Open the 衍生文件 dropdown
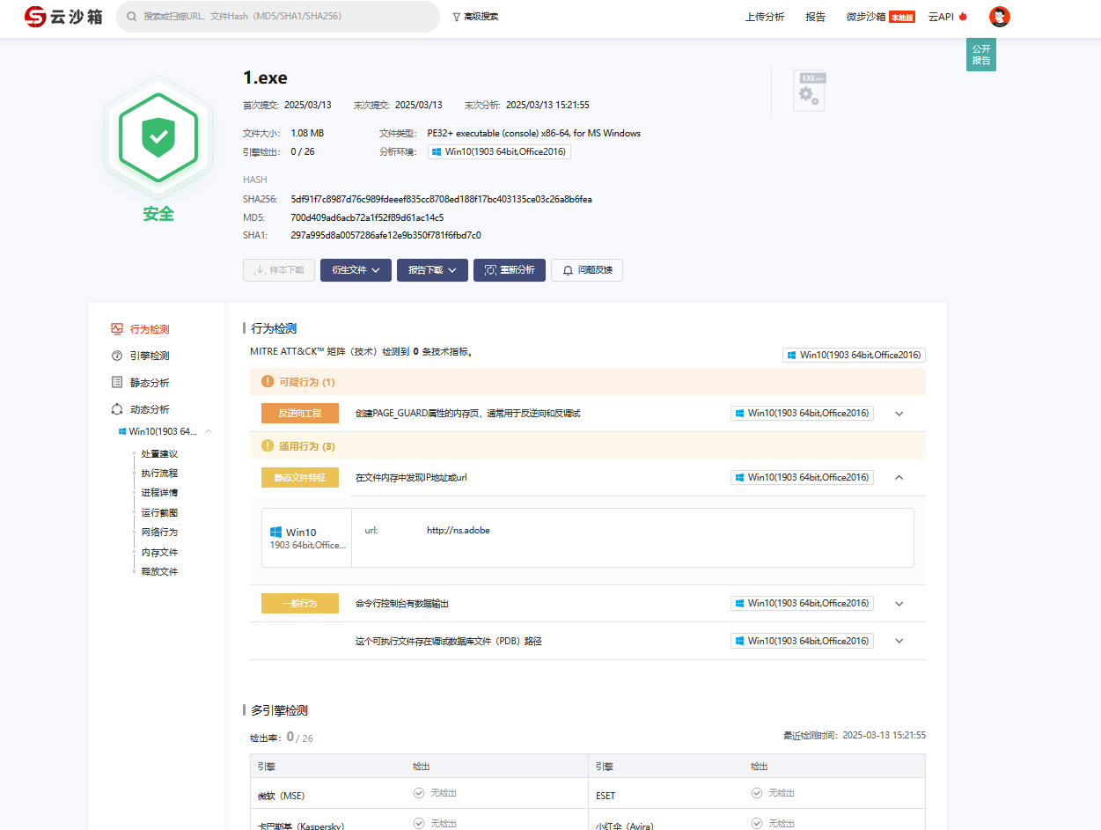The height and width of the screenshot is (830, 1101). (x=356, y=270)
